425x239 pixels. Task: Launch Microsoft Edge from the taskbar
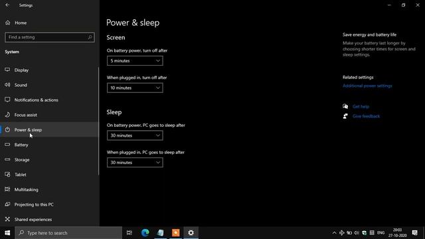145,233
